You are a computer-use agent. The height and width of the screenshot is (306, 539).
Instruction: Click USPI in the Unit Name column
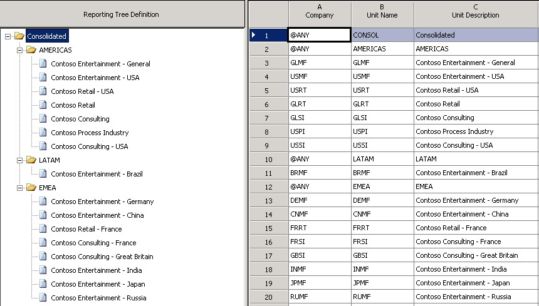(382, 131)
